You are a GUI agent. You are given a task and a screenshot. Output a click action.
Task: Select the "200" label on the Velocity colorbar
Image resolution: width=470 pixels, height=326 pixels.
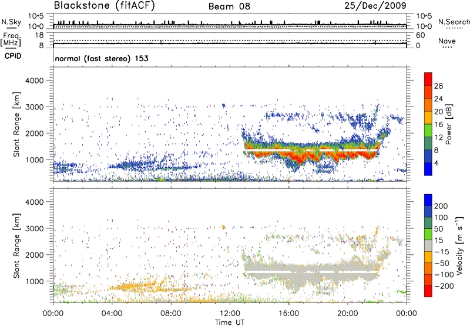pos(441,206)
